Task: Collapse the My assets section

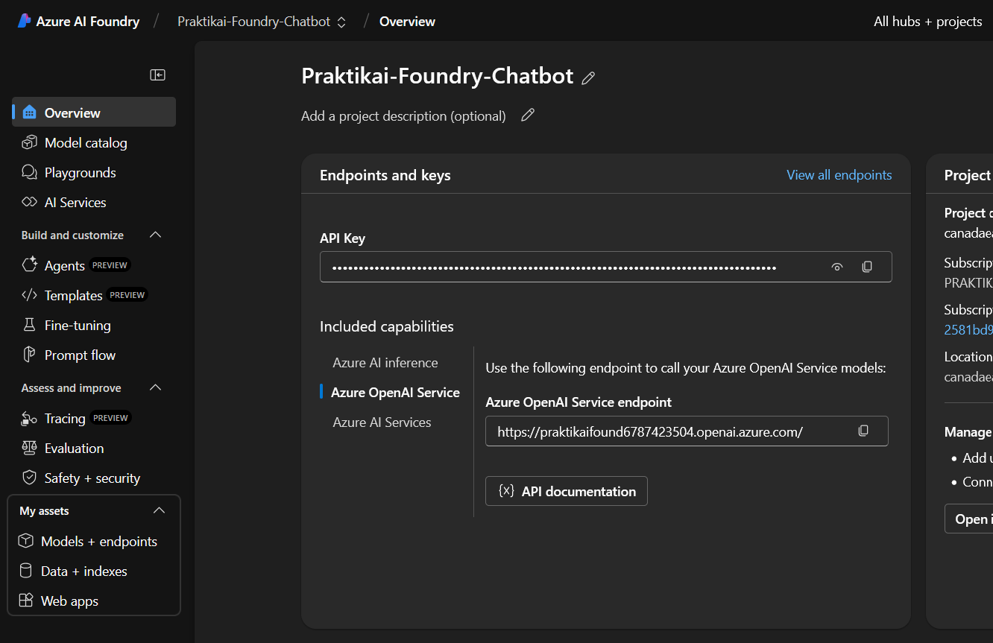Action: pyautogui.click(x=159, y=510)
